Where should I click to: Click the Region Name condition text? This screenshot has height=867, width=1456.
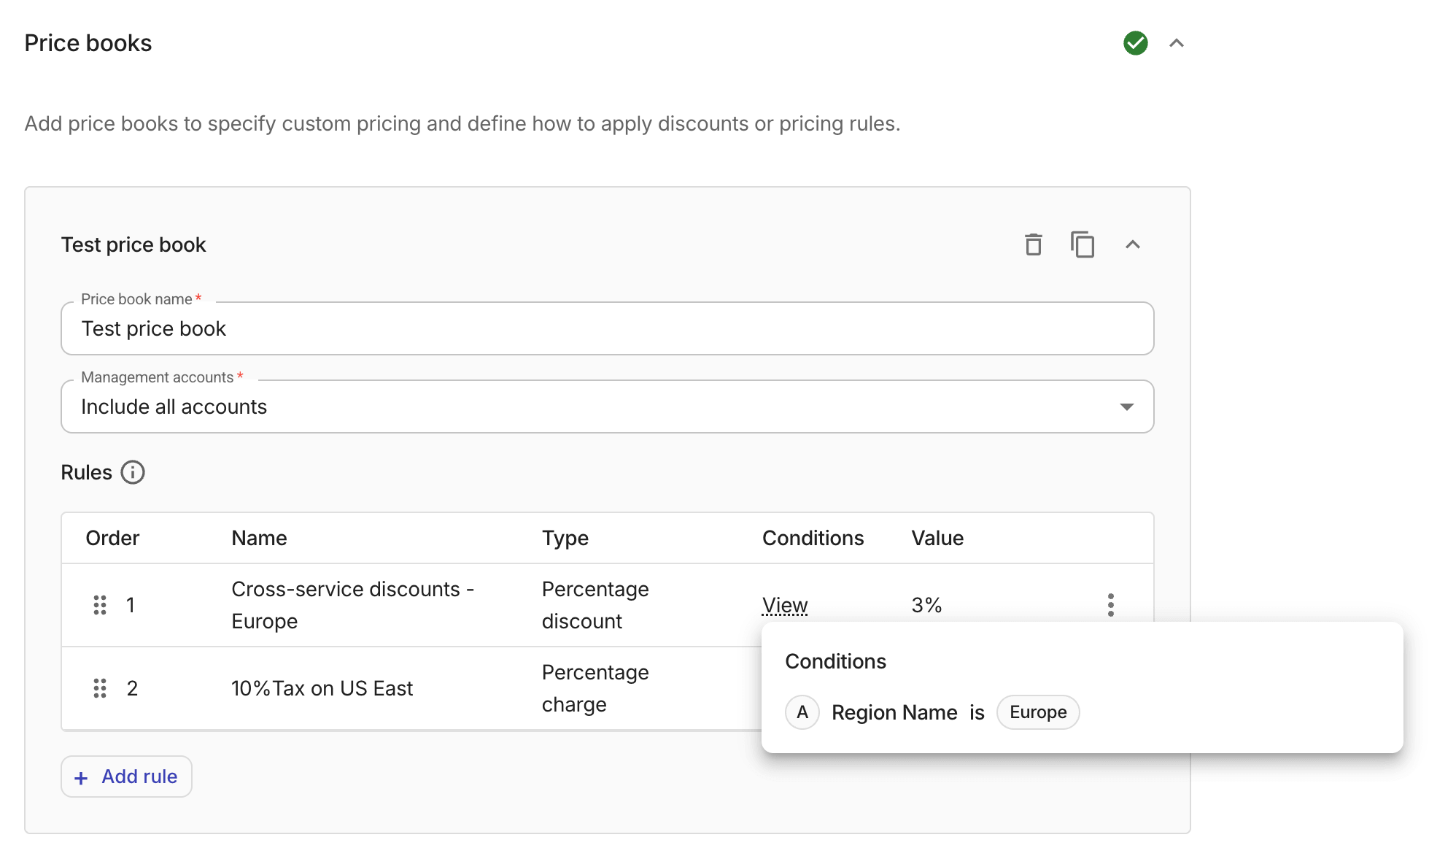(894, 712)
